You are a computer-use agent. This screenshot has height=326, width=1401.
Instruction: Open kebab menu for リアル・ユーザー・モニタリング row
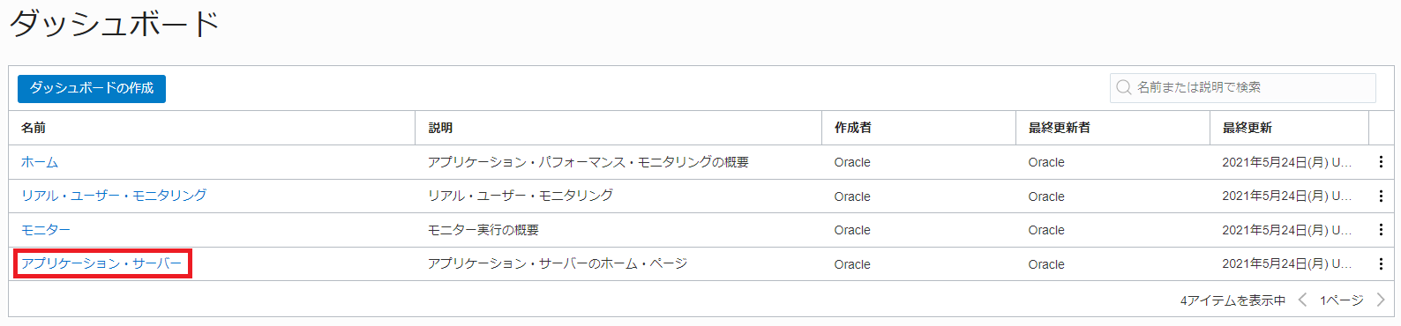tap(1381, 196)
